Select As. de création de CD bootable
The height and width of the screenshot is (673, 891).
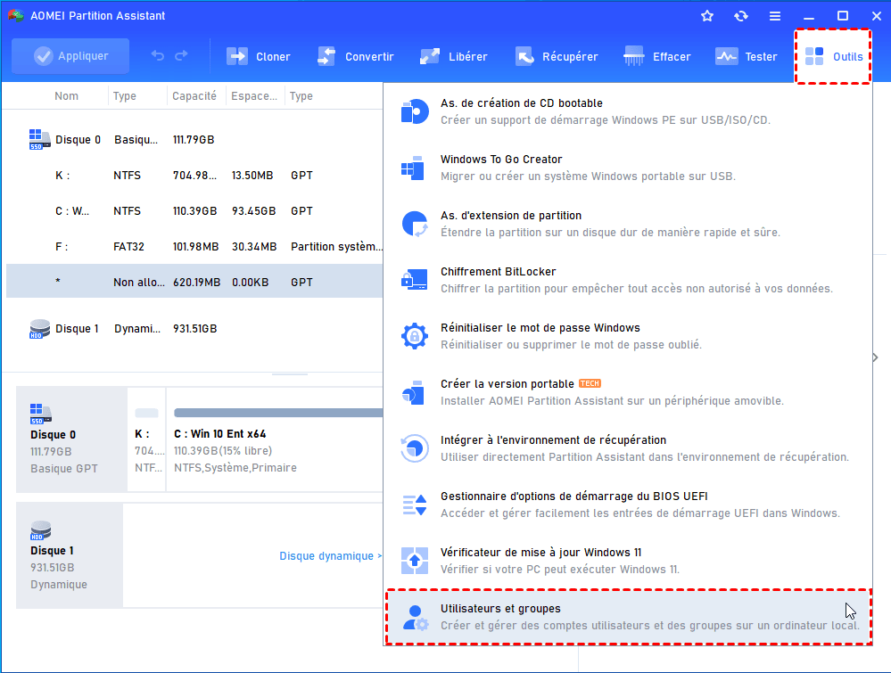(x=628, y=111)
